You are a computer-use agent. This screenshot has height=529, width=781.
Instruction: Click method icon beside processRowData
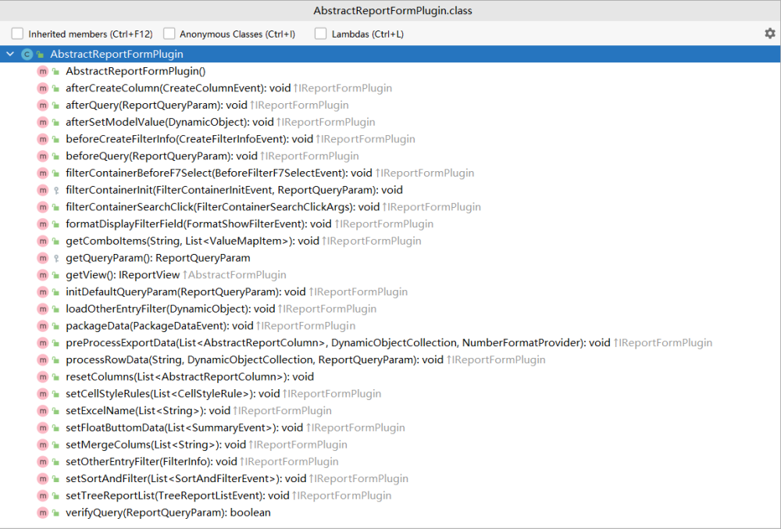(43, 359)
